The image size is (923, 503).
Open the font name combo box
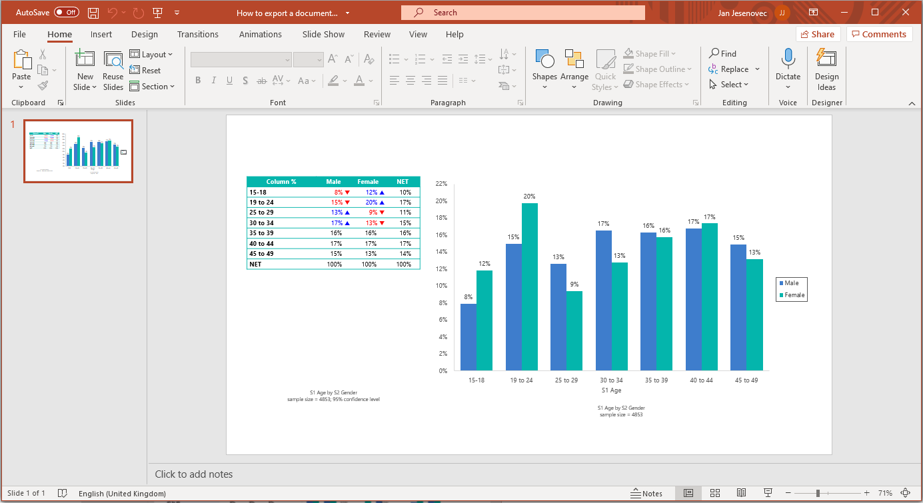[x=241, y=59]
